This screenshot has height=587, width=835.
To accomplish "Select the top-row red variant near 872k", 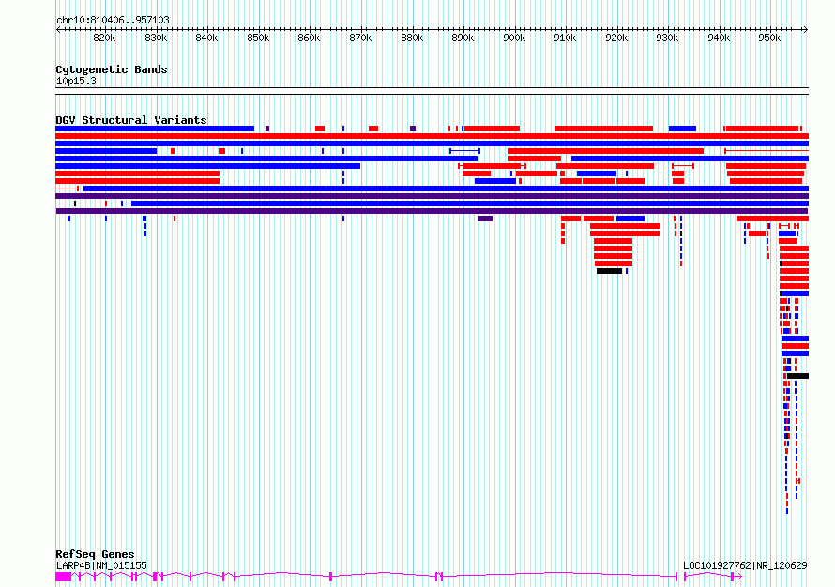I will pyautogui.click(x=373, y=128).
